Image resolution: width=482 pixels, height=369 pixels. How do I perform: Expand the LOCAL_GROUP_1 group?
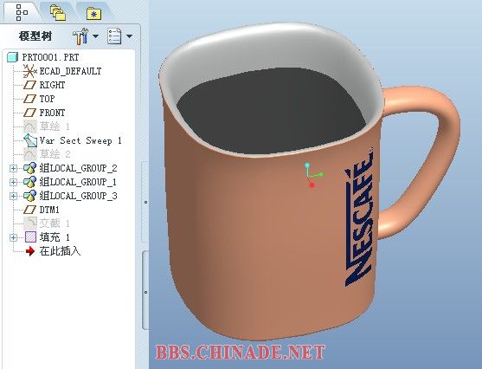click(x=13, y=182)
